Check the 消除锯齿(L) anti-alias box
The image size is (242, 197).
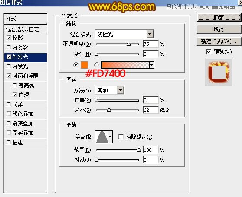tap(121, 137)
